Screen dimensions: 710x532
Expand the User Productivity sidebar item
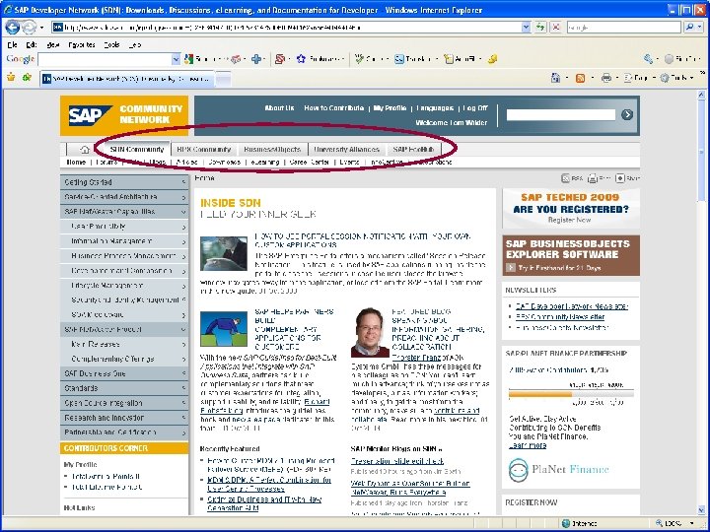click(124, 227)
